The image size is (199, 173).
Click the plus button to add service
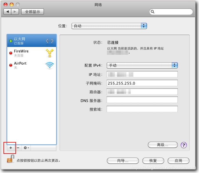[x=11, y=148]
